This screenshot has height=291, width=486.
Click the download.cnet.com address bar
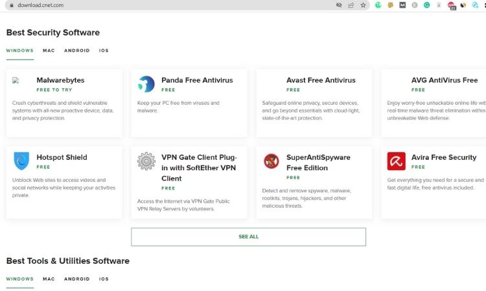coord(187,5)
